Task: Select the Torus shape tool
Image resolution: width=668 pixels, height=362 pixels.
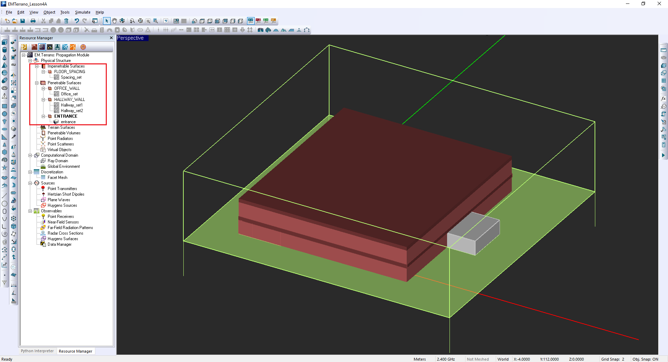Action: point(5,88)
